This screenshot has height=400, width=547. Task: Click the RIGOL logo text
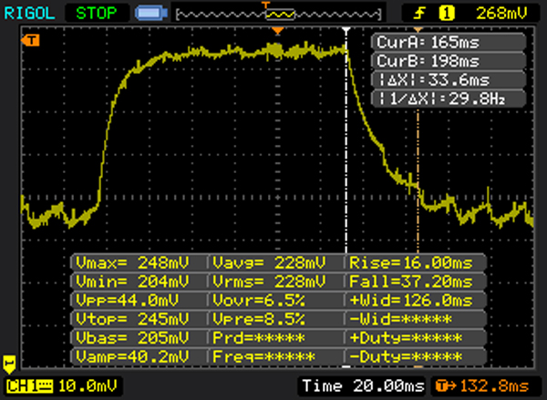29,14
